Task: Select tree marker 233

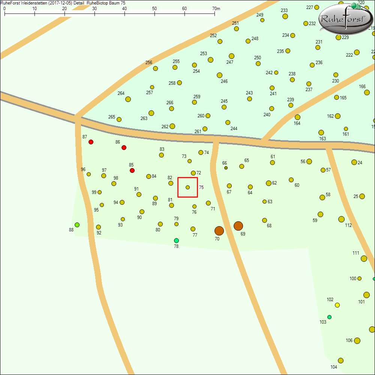Action: [285, 16]
